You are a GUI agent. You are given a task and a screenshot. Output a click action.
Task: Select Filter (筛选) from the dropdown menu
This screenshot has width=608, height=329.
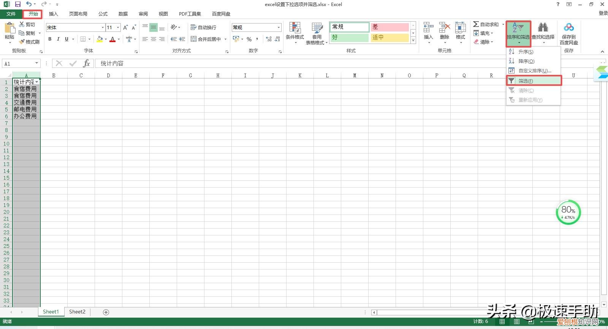(526, 81)
